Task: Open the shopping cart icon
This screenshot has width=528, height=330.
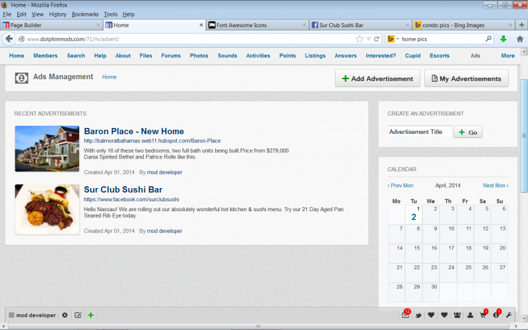Action: [483, 315]
